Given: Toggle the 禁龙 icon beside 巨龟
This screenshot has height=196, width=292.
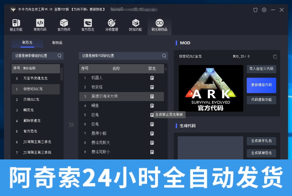Looking at the screenshot, I should coord(152,115).
